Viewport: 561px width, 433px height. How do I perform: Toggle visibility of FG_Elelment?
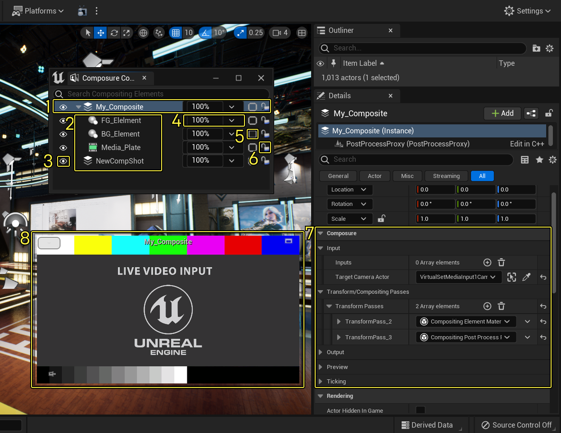(x=63, y=121)
